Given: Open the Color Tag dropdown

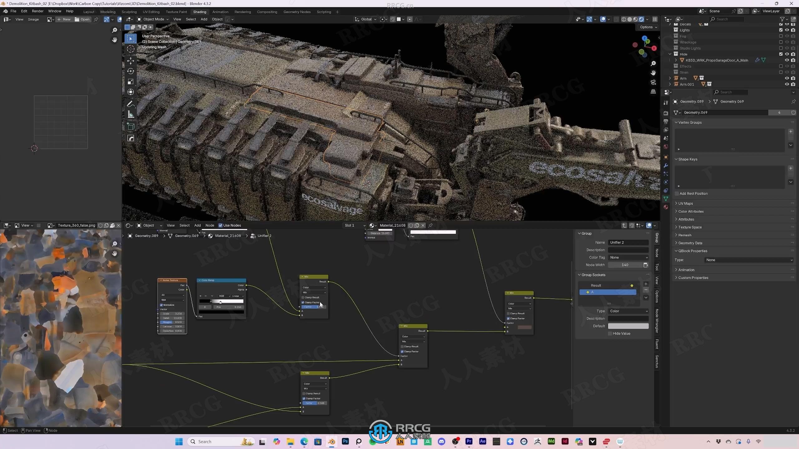Looking at the screenshot, I should 628,258.
